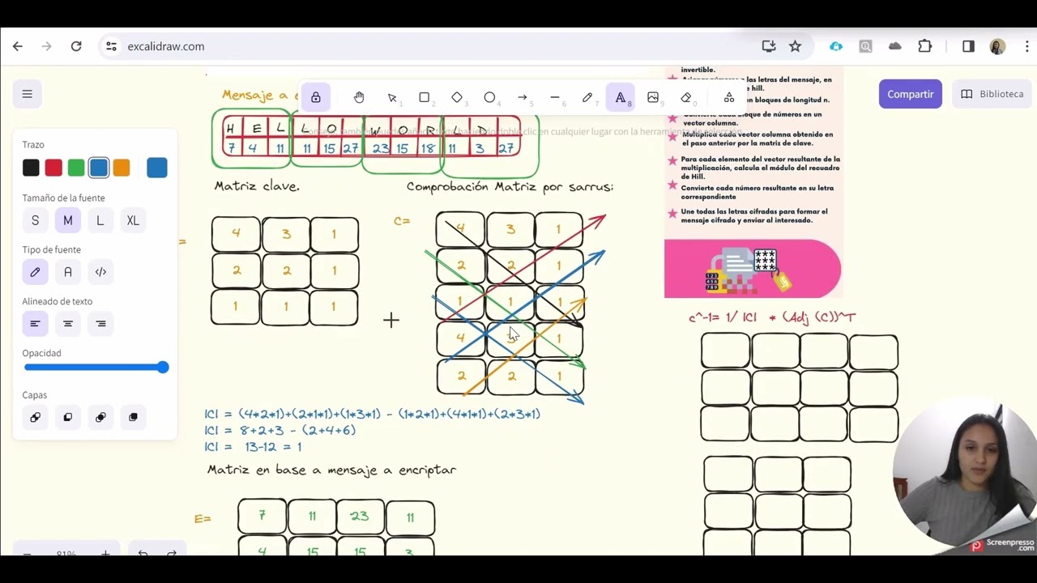
Task: Open the browser profile avatar
Action: coord(997,46)
